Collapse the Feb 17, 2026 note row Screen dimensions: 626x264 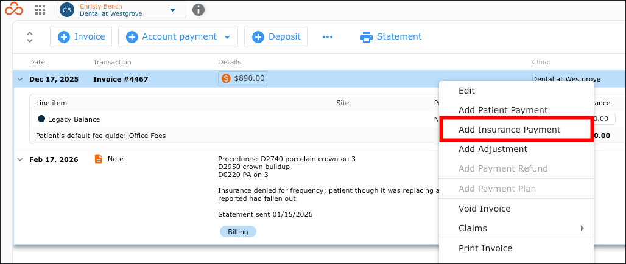click(19, 159)
